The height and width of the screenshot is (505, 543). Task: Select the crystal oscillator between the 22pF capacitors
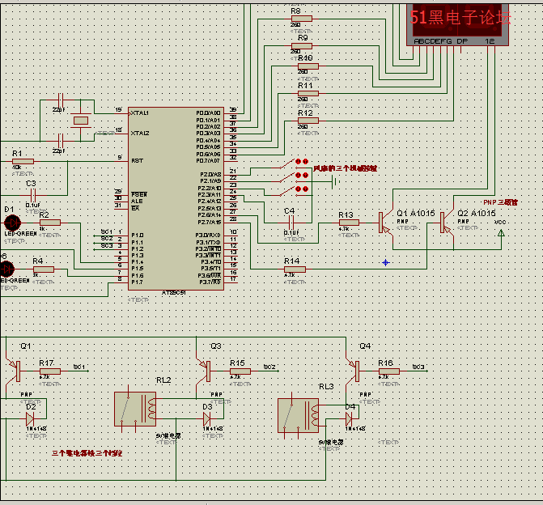pos(81,121)
